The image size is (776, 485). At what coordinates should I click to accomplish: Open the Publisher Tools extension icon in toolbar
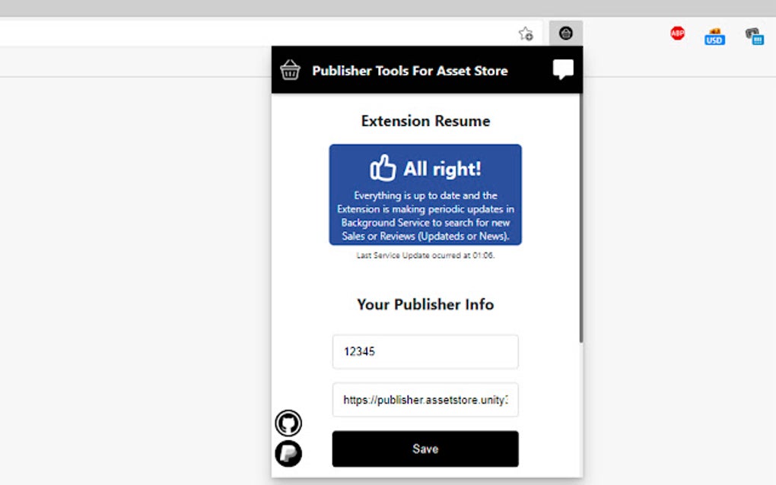coord(565,33)
